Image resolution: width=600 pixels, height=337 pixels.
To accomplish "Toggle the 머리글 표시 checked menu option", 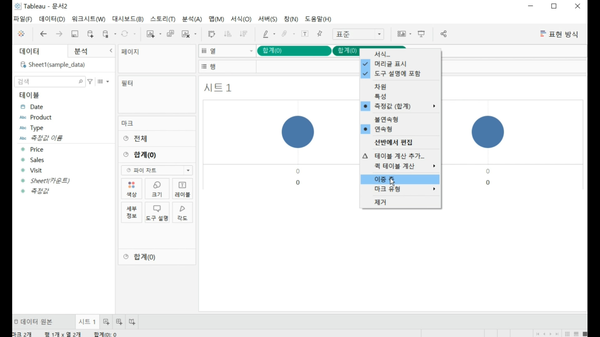I will (x=390, y=64).
